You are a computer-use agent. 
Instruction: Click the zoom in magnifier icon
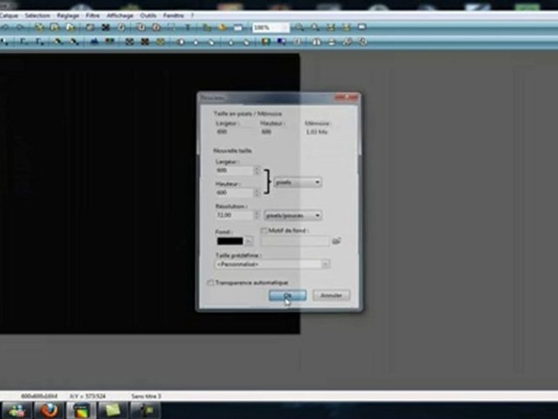coord(299,27)
